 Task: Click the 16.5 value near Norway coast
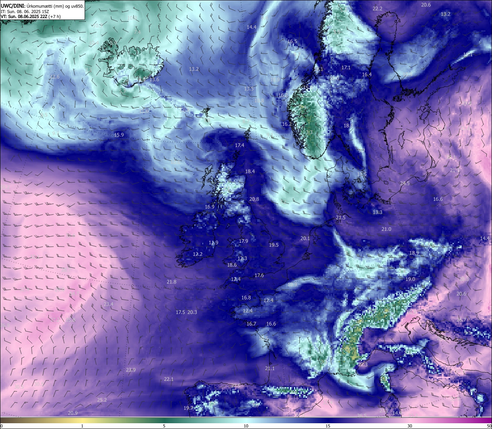click(x=292, y=41)
